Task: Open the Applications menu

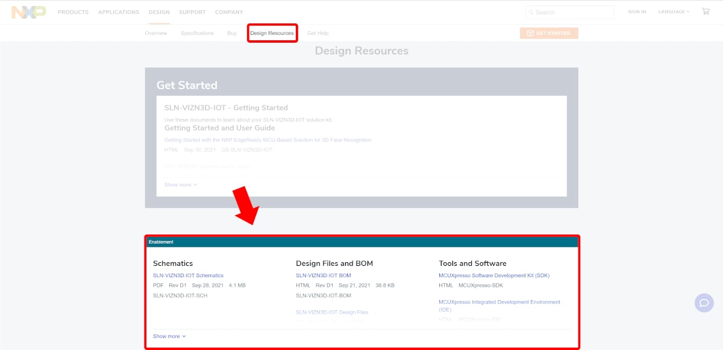Action: click(x=118, y=12)
